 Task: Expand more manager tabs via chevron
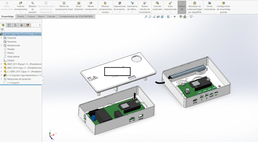[40, 25]
